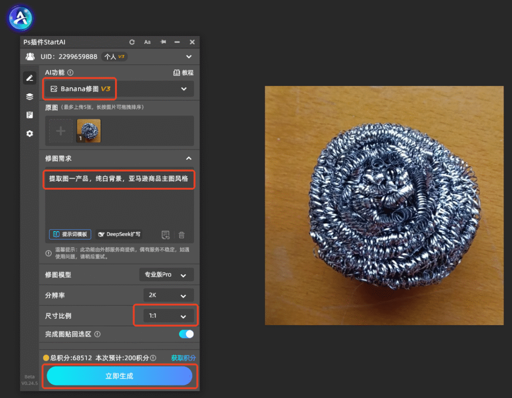Open 修图模型 专业版Pro dropdown
The width and height of the screenshot is (512, 398).
[166, 275]
